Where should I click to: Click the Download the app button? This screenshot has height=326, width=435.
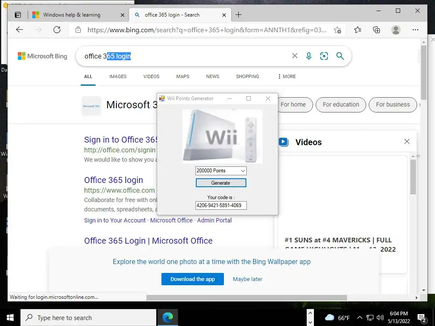pos(192,279)
